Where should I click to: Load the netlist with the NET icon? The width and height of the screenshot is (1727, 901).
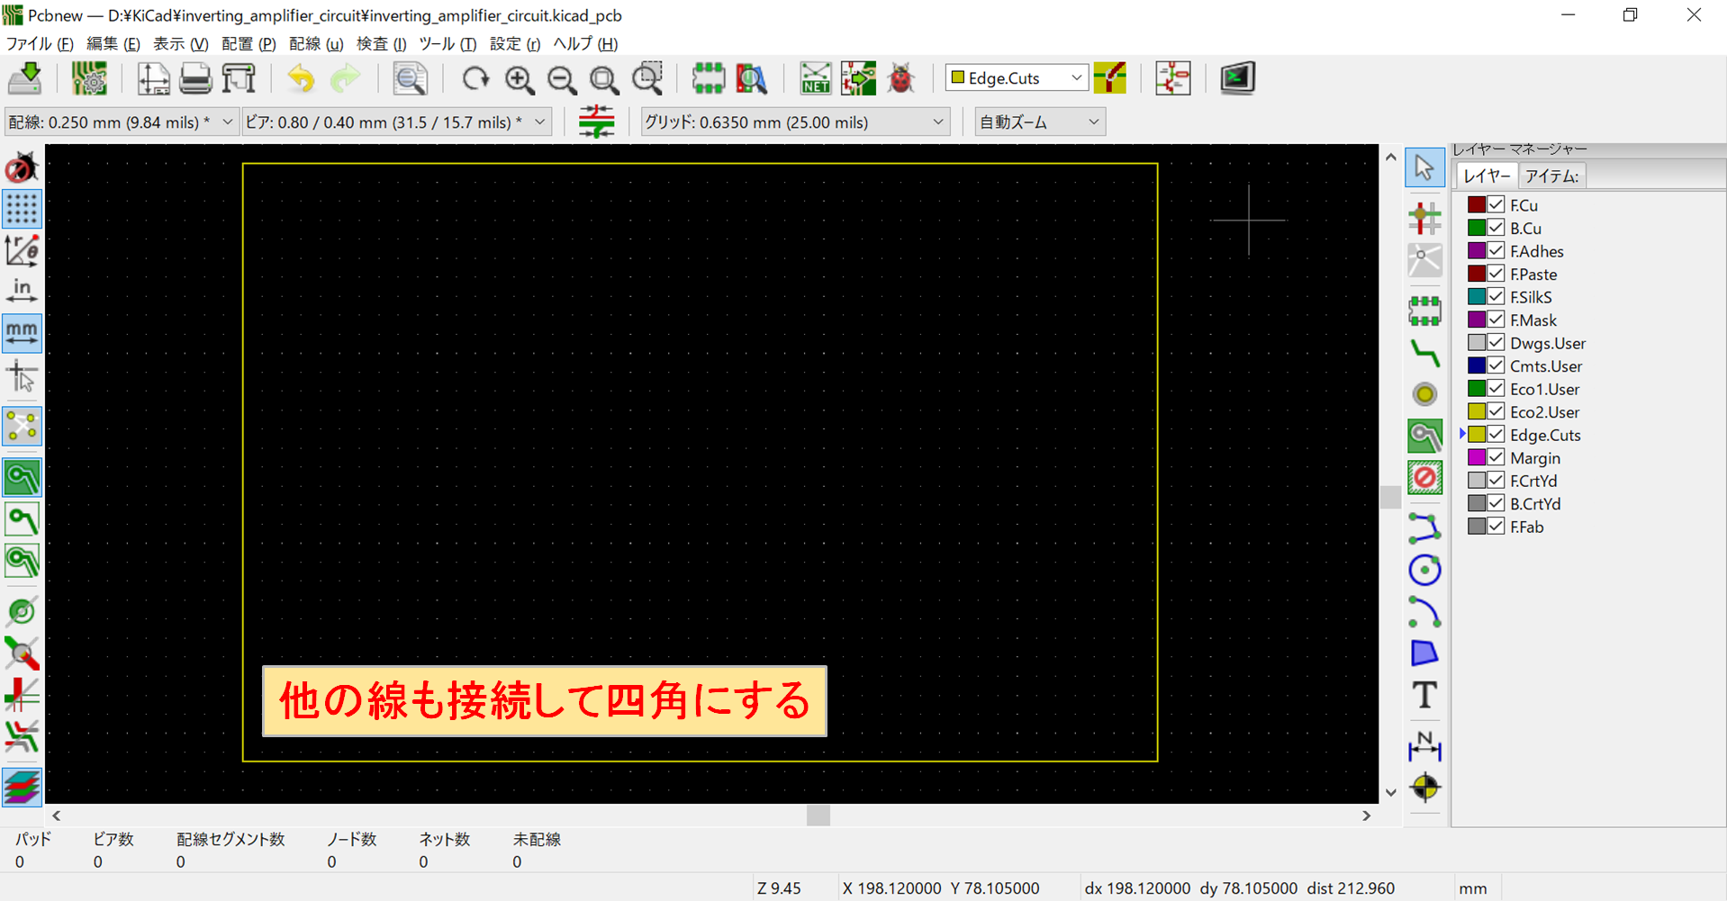815,78
